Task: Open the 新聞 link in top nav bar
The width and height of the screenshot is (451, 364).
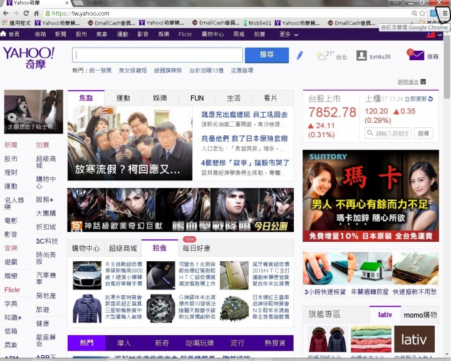Action: pos(60,34)
